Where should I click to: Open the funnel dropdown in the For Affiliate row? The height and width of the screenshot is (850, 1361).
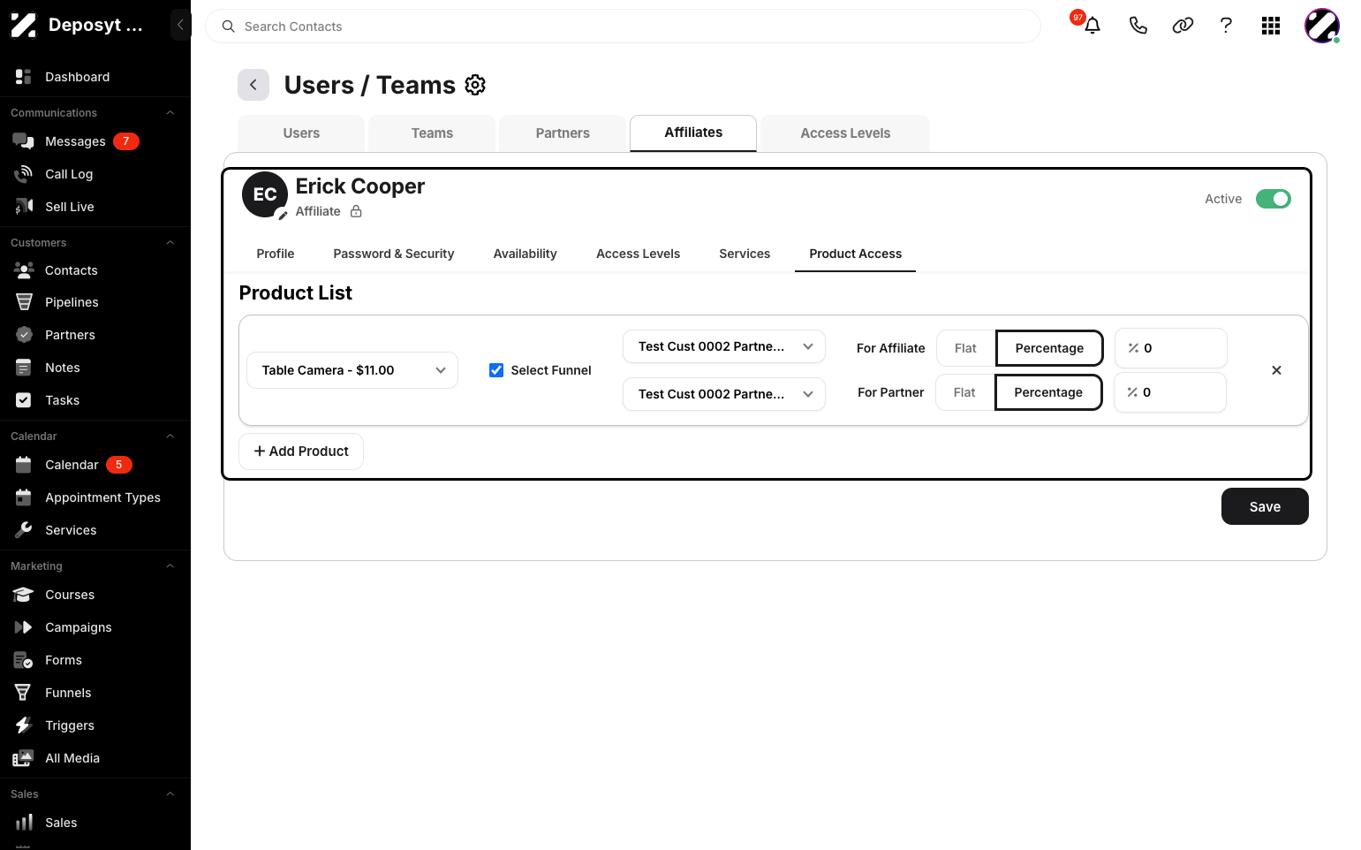[724, 346]
